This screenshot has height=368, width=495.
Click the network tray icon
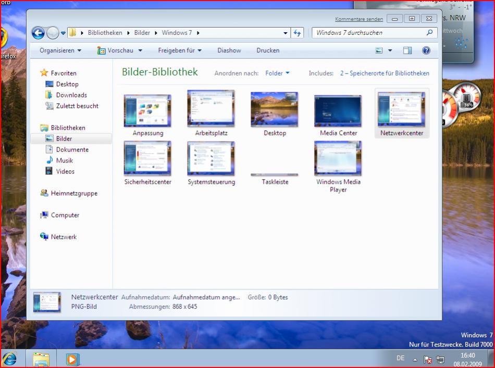pyautogui.click(x=440, y=360)
